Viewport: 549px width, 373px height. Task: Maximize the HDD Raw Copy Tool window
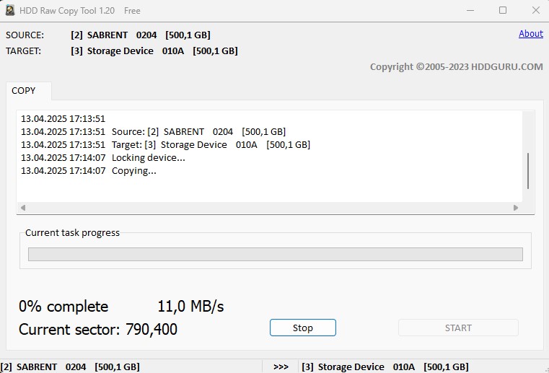point(503,11)
